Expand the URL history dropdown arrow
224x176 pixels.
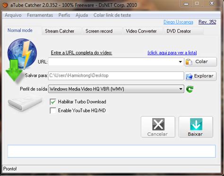point(181,62)
